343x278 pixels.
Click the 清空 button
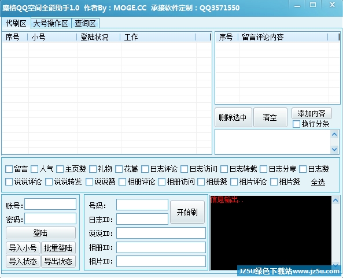[270, 117]
